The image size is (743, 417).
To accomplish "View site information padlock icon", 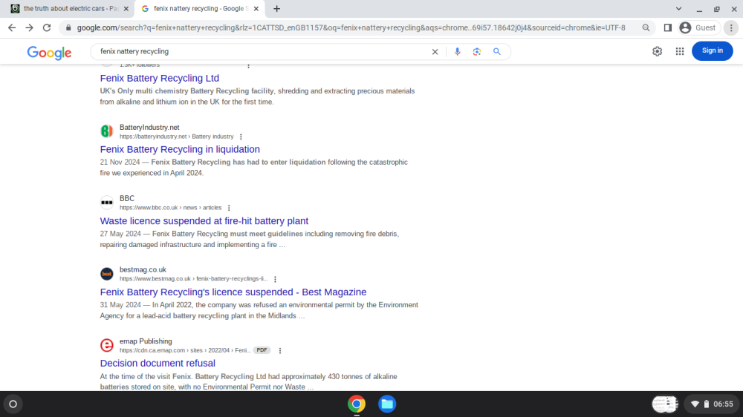I will click(x=68, y=28).
